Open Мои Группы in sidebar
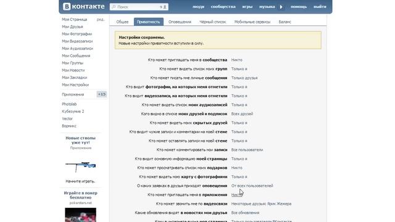The image size is (395, 222). (73, 63)
